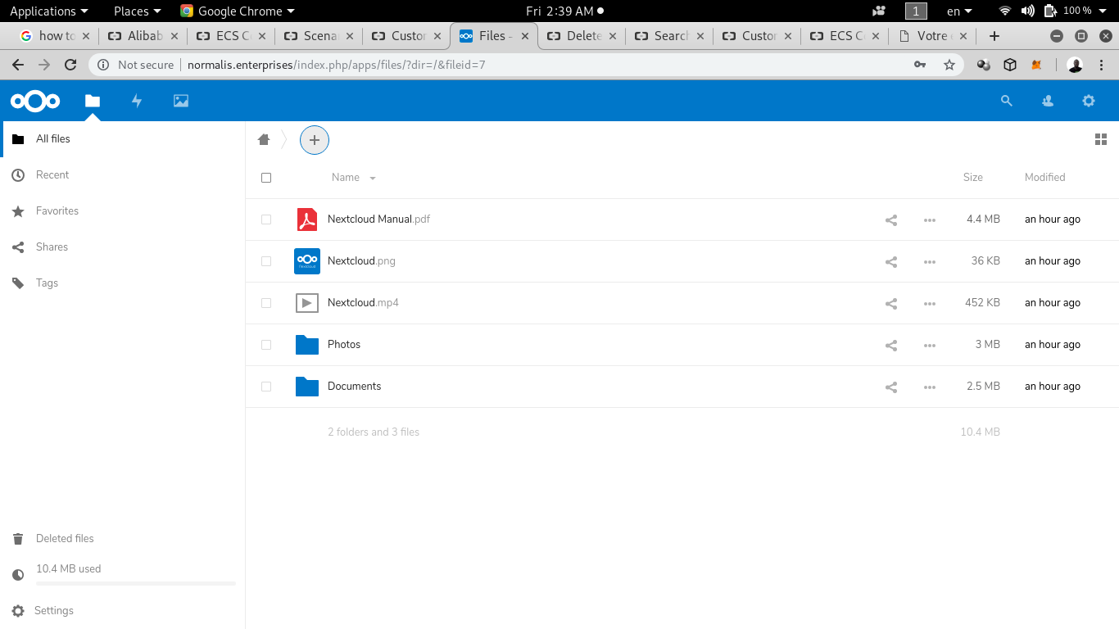
Task: Open the Places menu
Action: coord(137,11)
